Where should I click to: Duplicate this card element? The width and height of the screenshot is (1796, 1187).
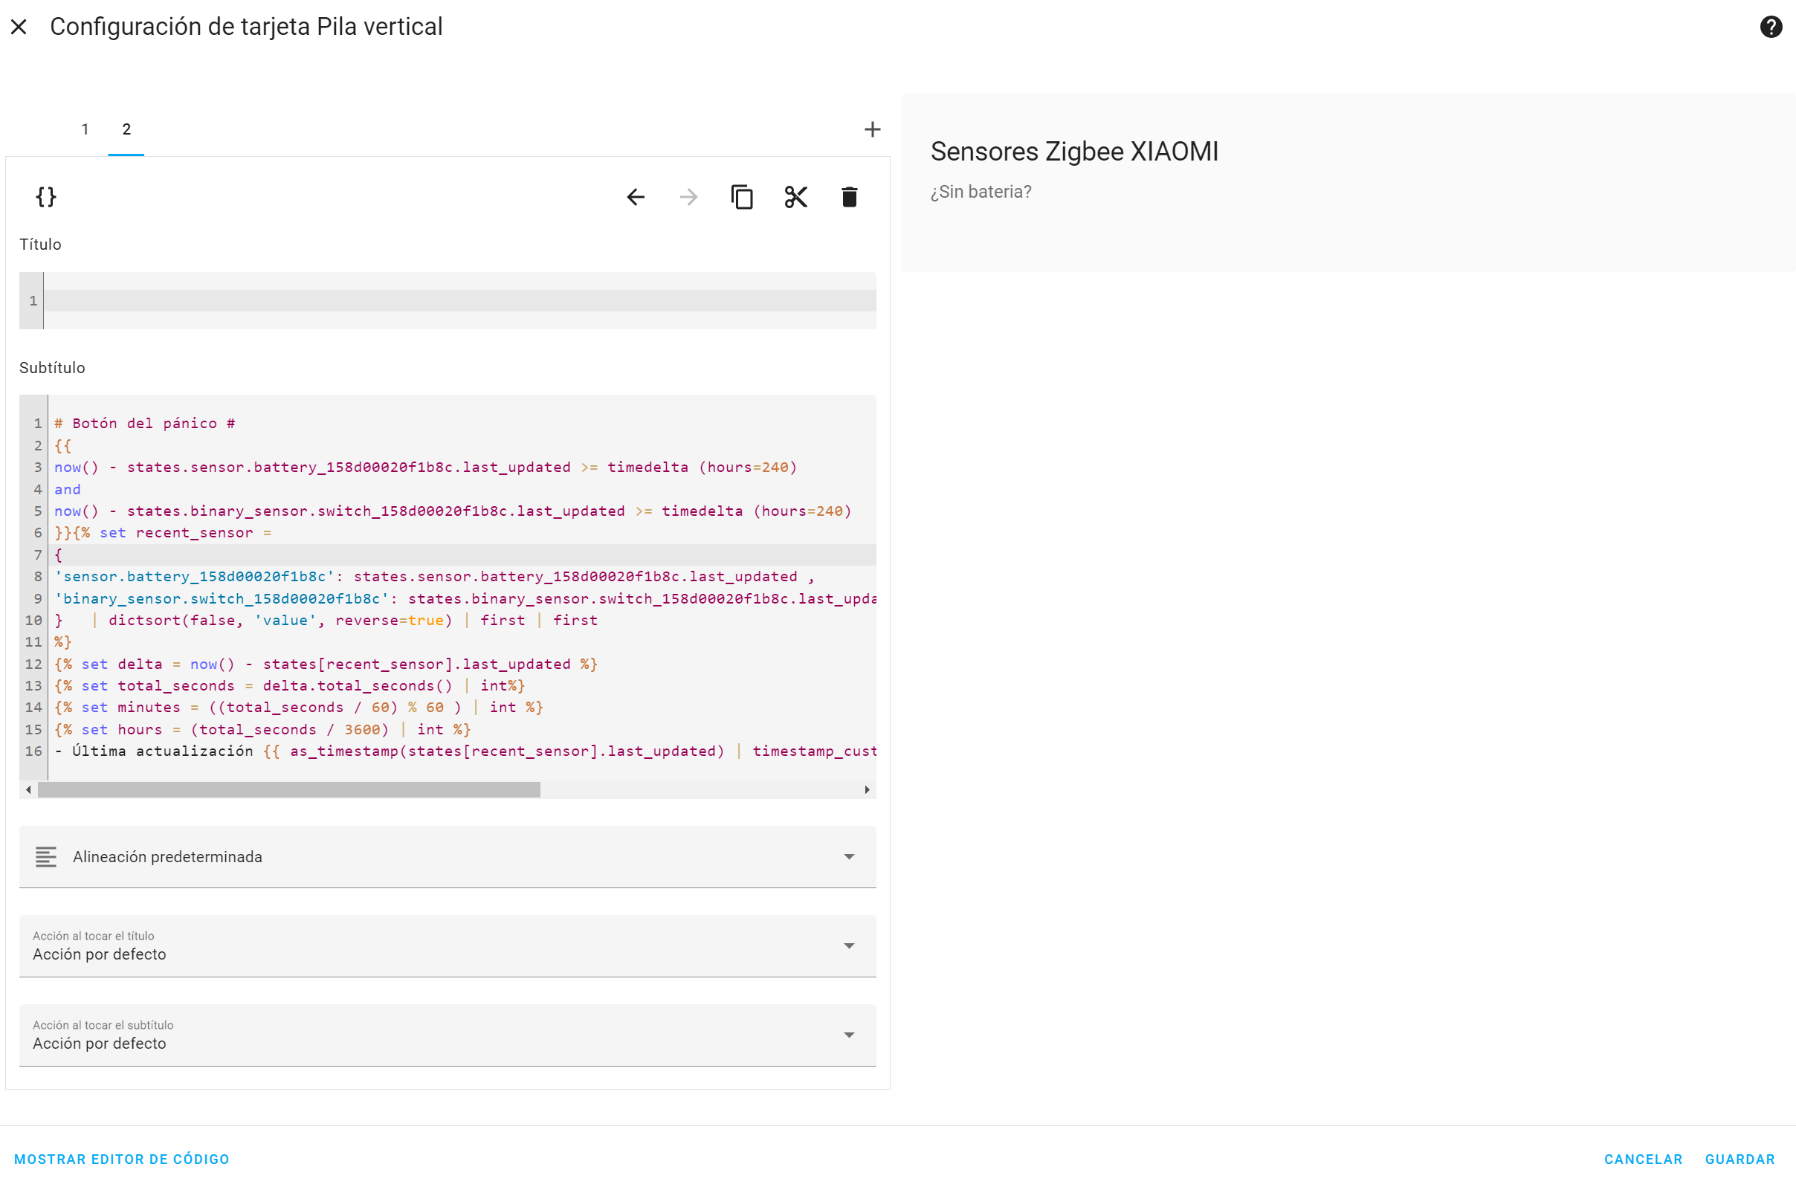point(742,196)
